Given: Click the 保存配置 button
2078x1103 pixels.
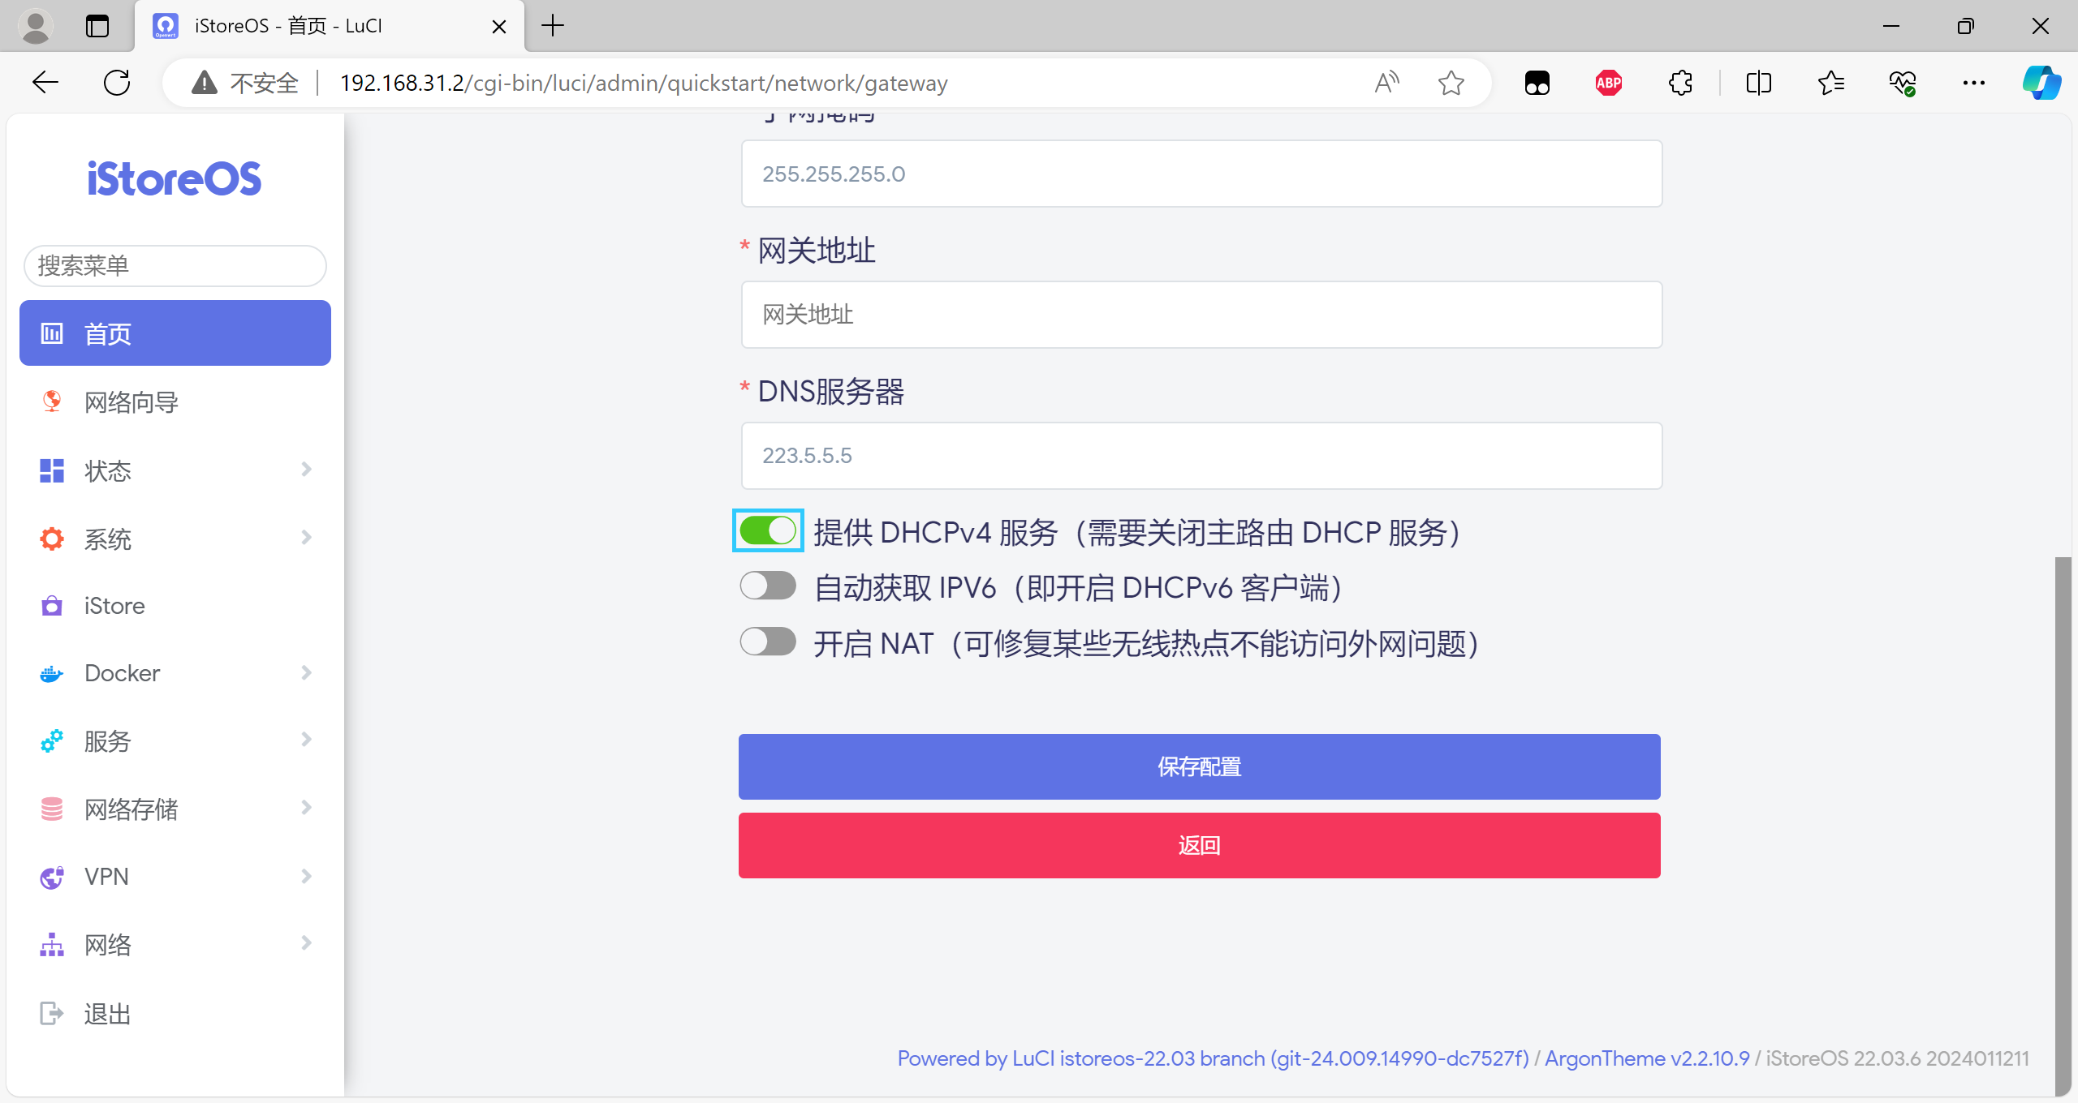Looking at the screenshot, I should pyautogui.click(x=1199, y=766).
